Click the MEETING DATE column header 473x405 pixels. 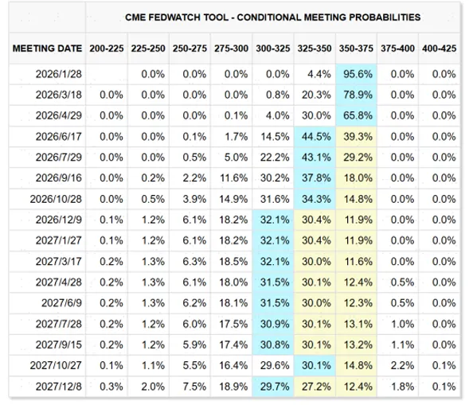coord(47,49)
